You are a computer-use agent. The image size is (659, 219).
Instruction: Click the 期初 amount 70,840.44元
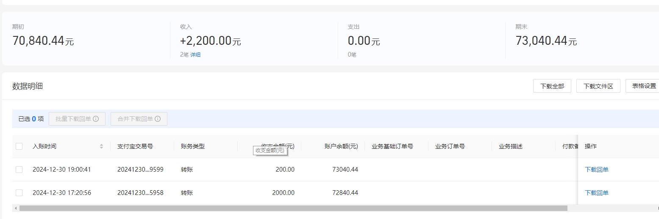pyautogui.click(x=43, y=41)
